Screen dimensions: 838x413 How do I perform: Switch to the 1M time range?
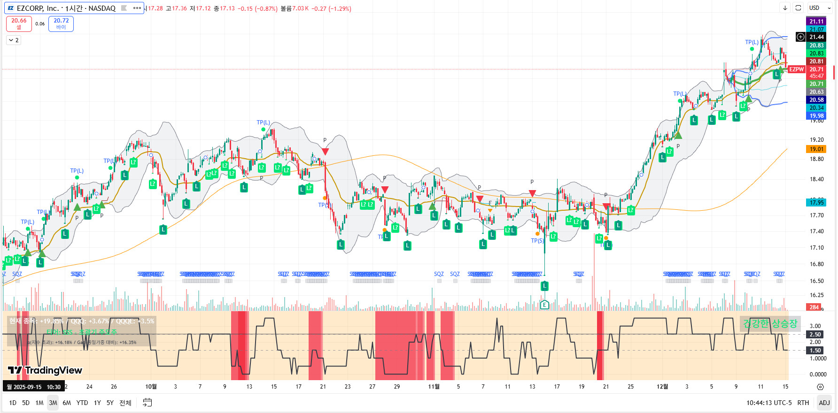[39, 403]
